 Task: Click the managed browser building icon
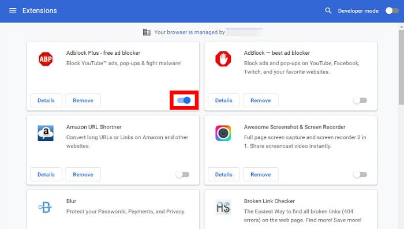coord(147,32)
